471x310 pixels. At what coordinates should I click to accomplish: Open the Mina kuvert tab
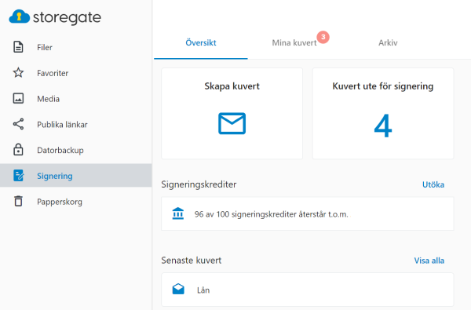pos(294,42)
